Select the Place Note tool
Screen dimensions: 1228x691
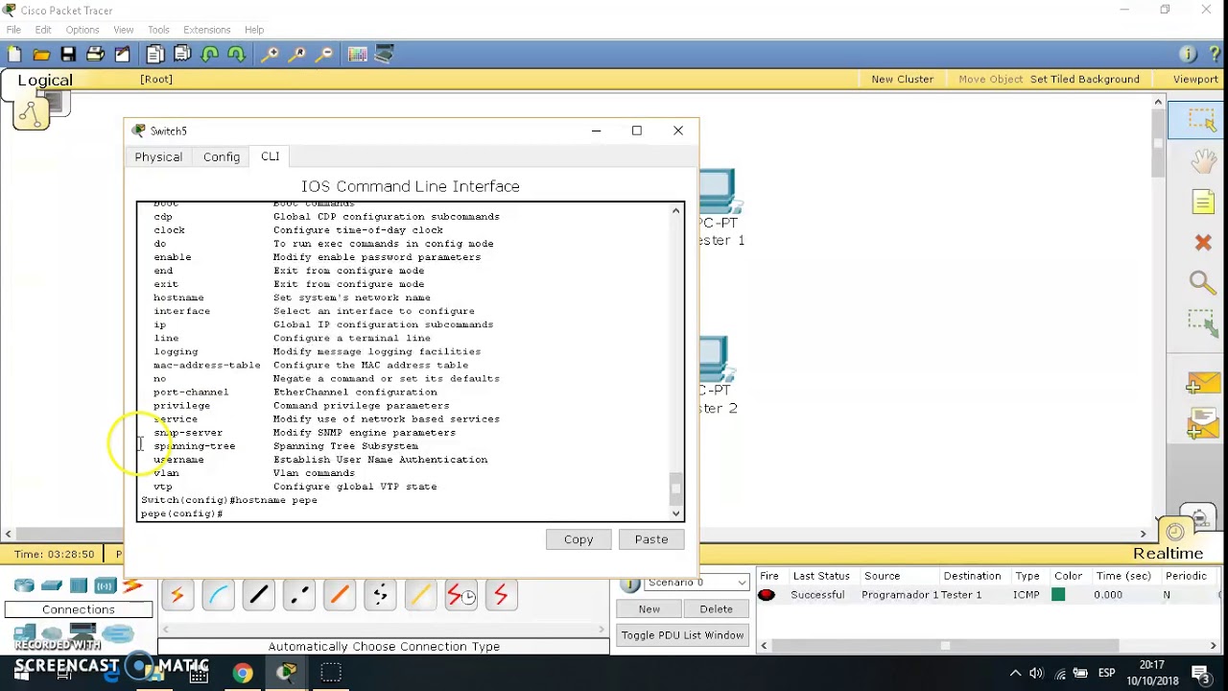(1203, 202)
